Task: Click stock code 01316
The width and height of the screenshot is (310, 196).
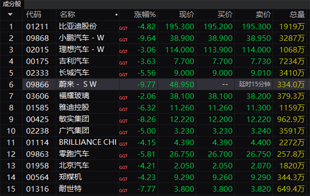Action: coord(37,189)
